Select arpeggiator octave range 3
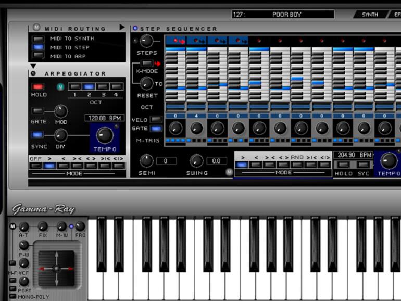This screenshot has height=301, width=401. (102, 87)
